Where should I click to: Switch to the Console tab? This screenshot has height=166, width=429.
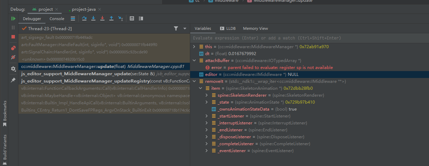point(57,19)
